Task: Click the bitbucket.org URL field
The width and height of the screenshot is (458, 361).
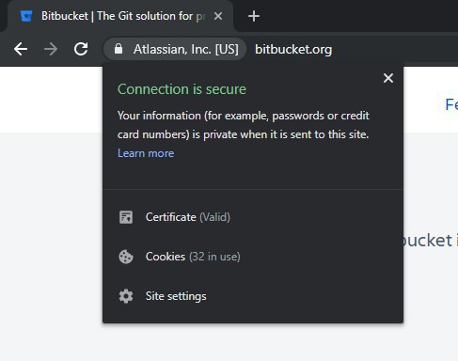Action: tap(293, 49)
